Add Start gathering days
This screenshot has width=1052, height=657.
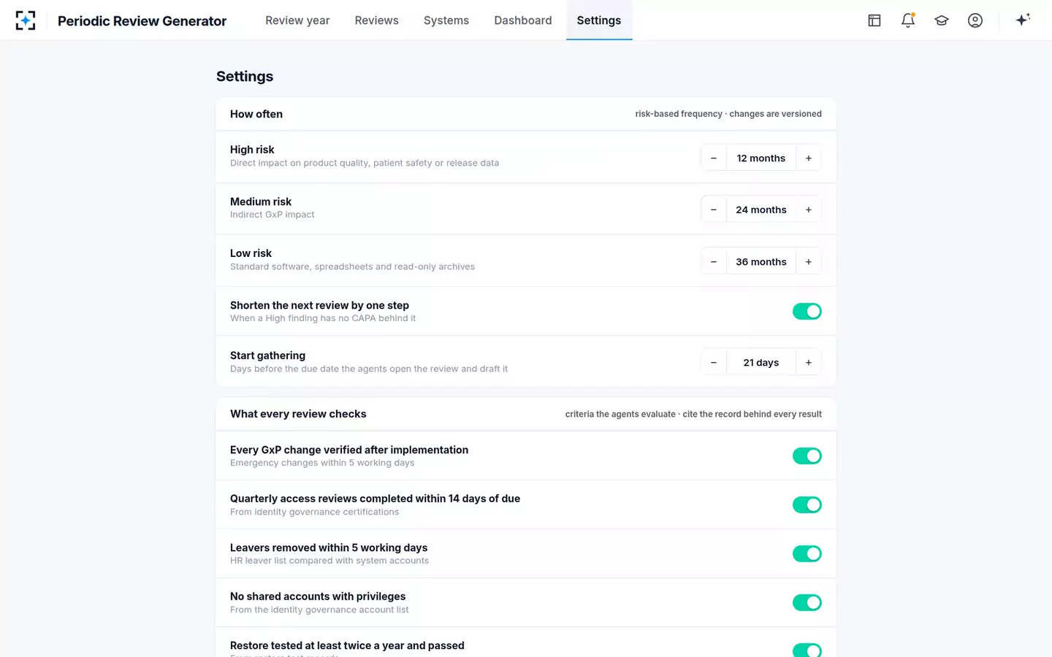[809, 363]
